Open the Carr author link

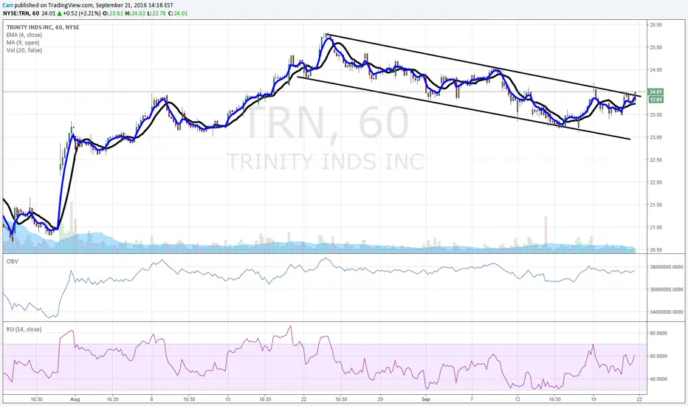click(7, 5)
